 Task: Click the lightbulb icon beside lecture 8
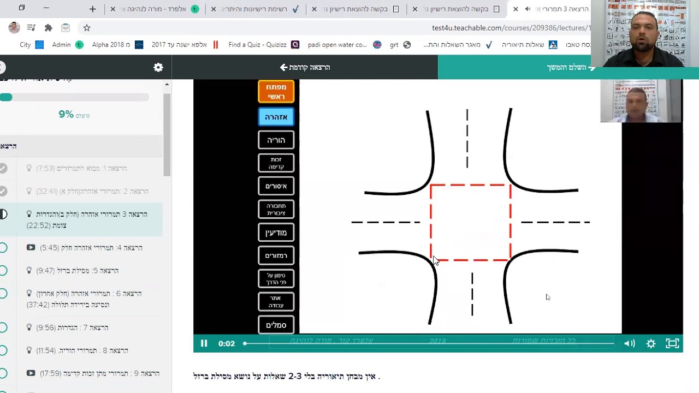tap(29, 350)
